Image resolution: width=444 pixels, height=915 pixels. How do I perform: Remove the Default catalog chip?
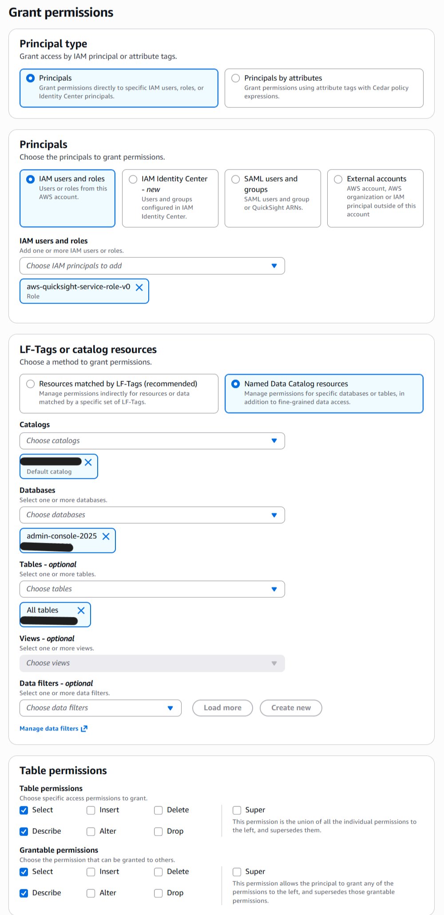88,462
